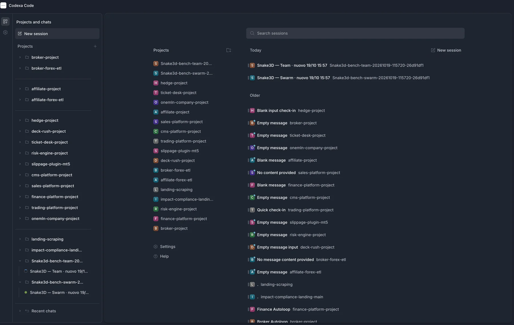Select ticket-desk-project in sidebar tree
This screenshot has height=325, width=514.
point(50,142)
